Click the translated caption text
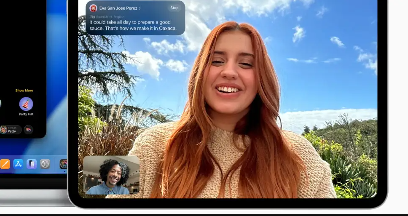The width and height of the screenshot is (408, 216). [133, 25]
